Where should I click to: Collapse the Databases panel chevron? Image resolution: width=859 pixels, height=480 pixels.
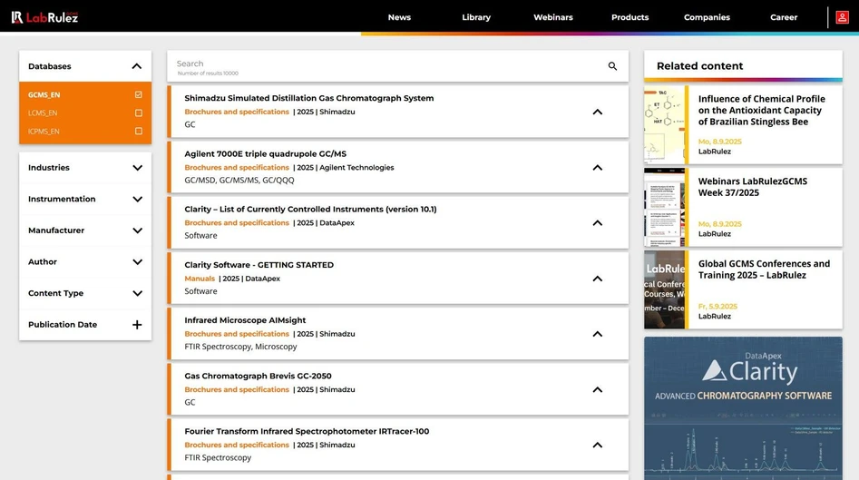(x=137, y=66)
